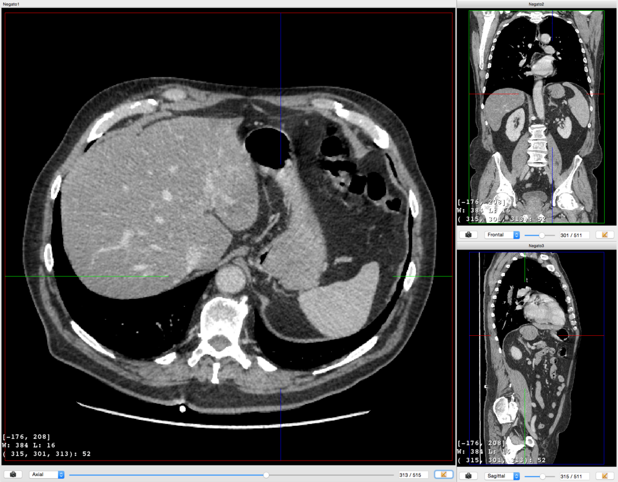Screen dimensions: 618x482
Task: Take a snapshot of the Sagittal view
Action: click(468, 476)
